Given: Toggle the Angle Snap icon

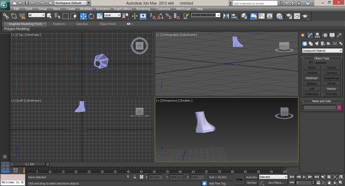Looking at the screenshot, I should (x=160, y=16).
